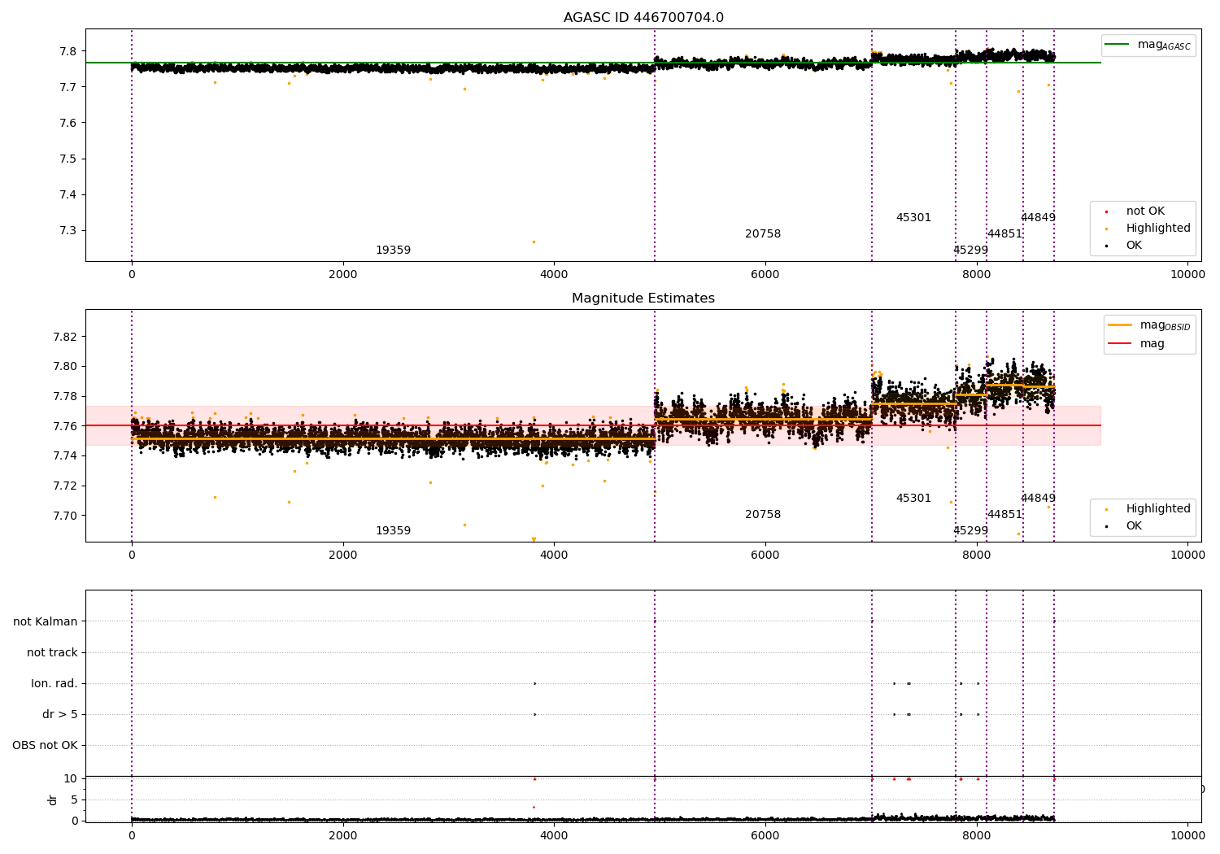This screenshot has width=1220, height=854.
Task: Click x-tick 10000 below the top plot
Action: coord(1187,275)
